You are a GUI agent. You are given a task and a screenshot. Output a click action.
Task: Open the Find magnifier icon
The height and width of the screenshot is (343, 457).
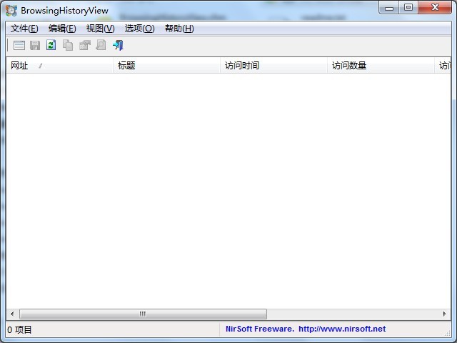(101, 45)
